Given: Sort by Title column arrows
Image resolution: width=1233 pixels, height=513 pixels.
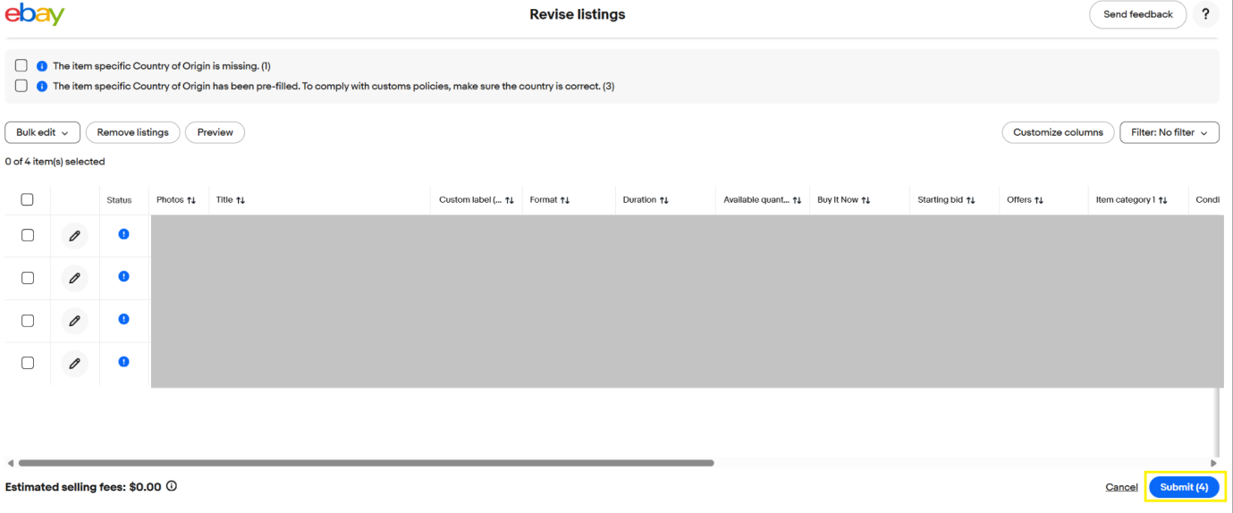Looking at the screenshot, I should (241, 200).
